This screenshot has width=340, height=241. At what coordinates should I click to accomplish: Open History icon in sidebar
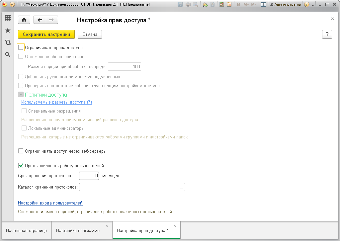coord(8,42)
